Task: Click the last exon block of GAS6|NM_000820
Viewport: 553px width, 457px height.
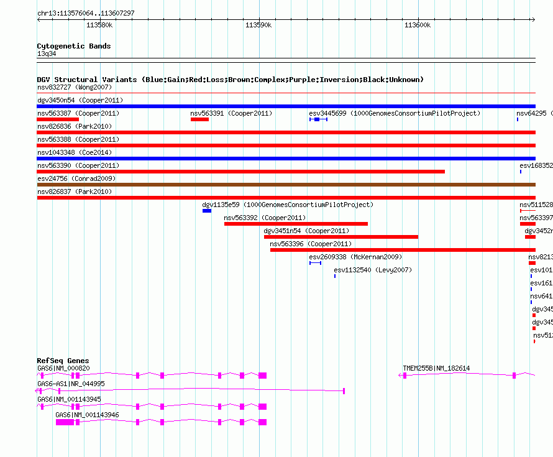Action: [x=262, y=376]
